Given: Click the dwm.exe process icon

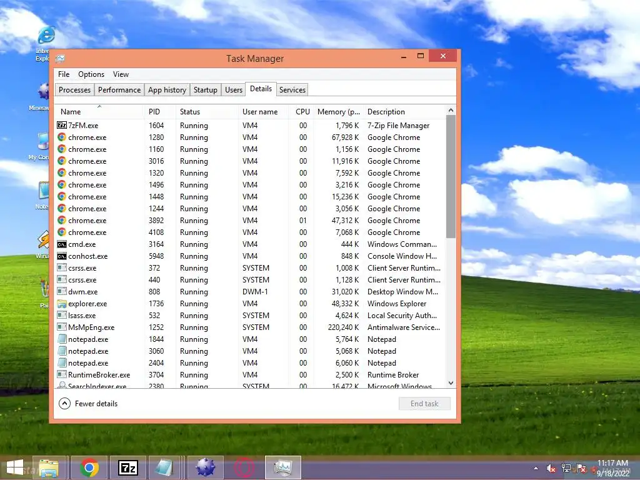Looking at the screenshot, I should coord(62,291).
